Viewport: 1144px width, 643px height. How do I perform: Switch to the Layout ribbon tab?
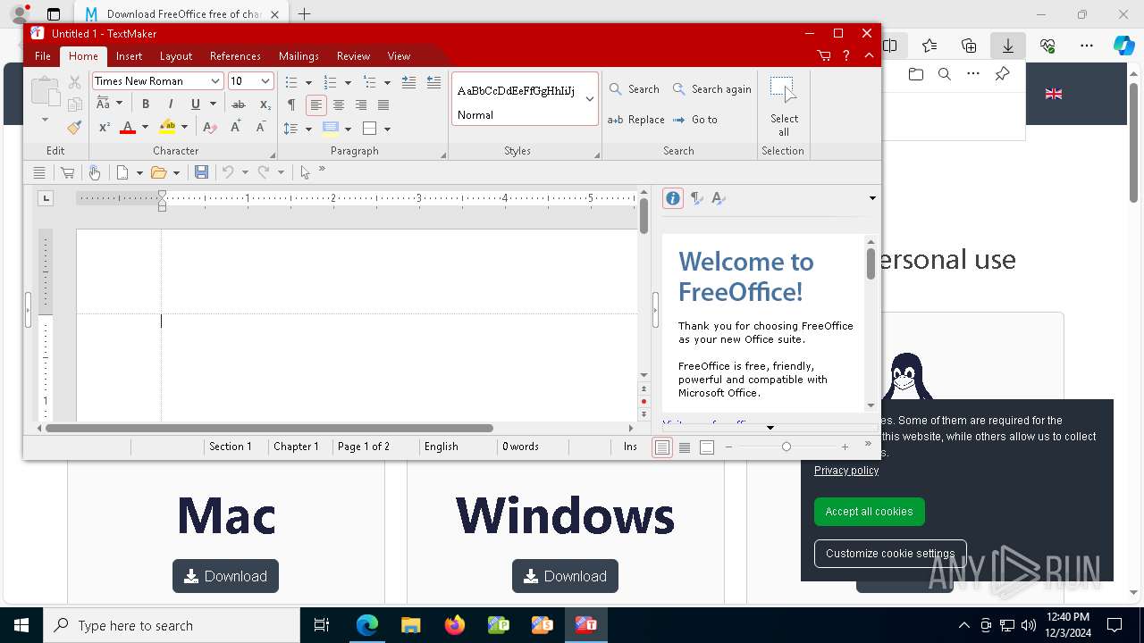[x=176, y=55]
